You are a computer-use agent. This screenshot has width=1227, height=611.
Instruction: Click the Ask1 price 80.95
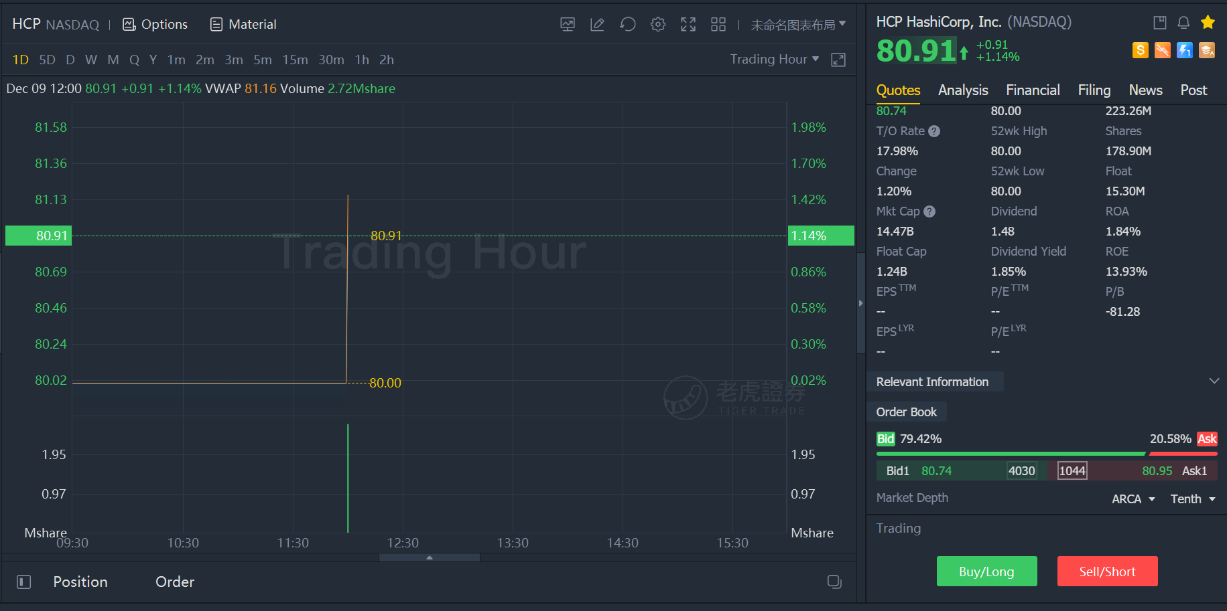1157,471
